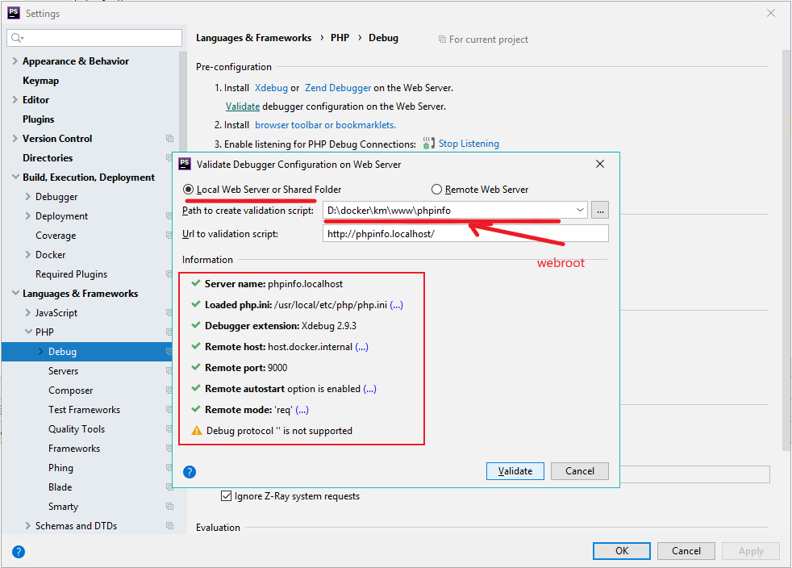
Task: Click project-level icon next to Docker
Action: [x=169, y=255]
